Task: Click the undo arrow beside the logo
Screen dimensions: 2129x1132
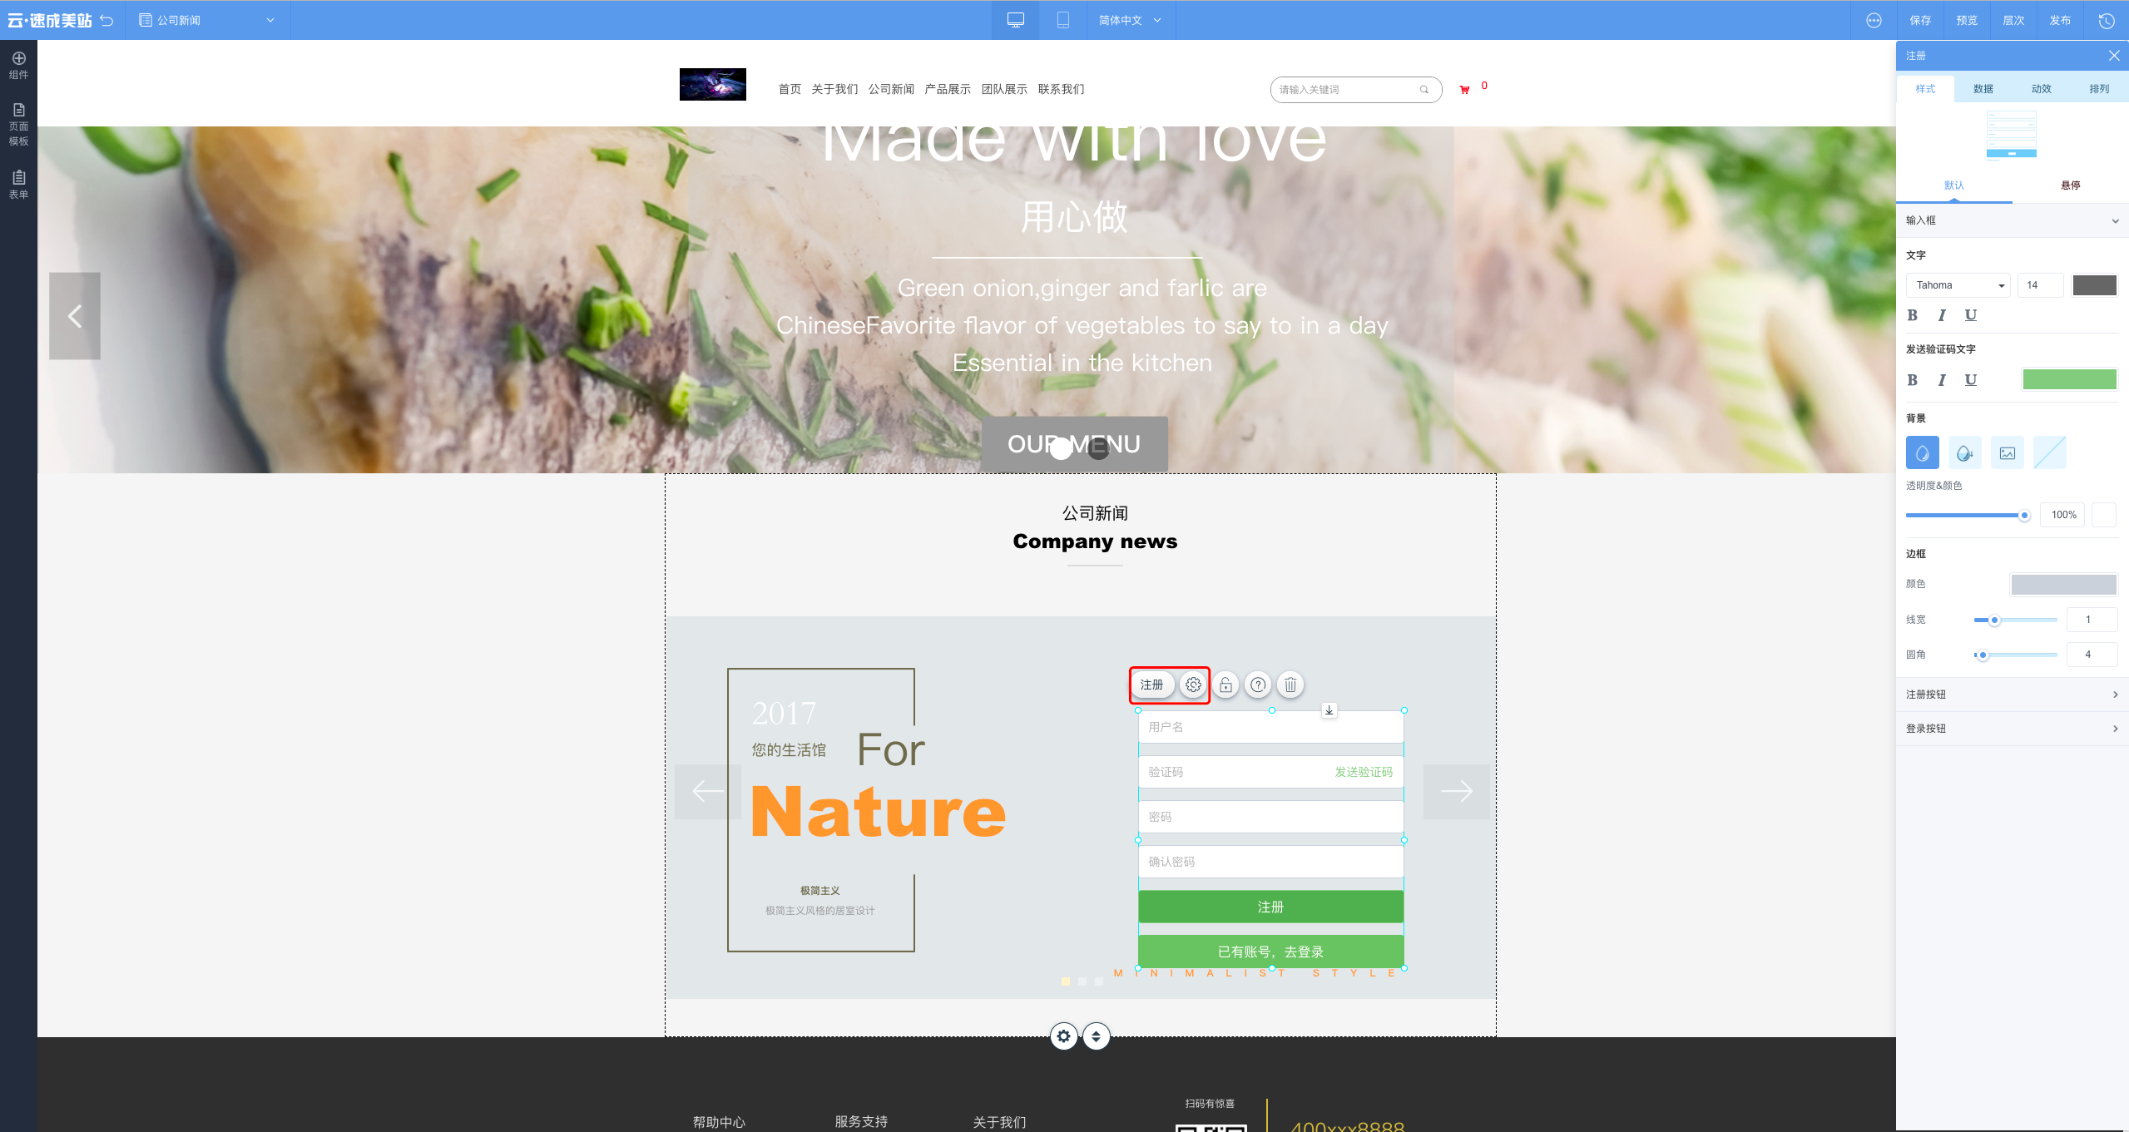Action: [106, 20]
